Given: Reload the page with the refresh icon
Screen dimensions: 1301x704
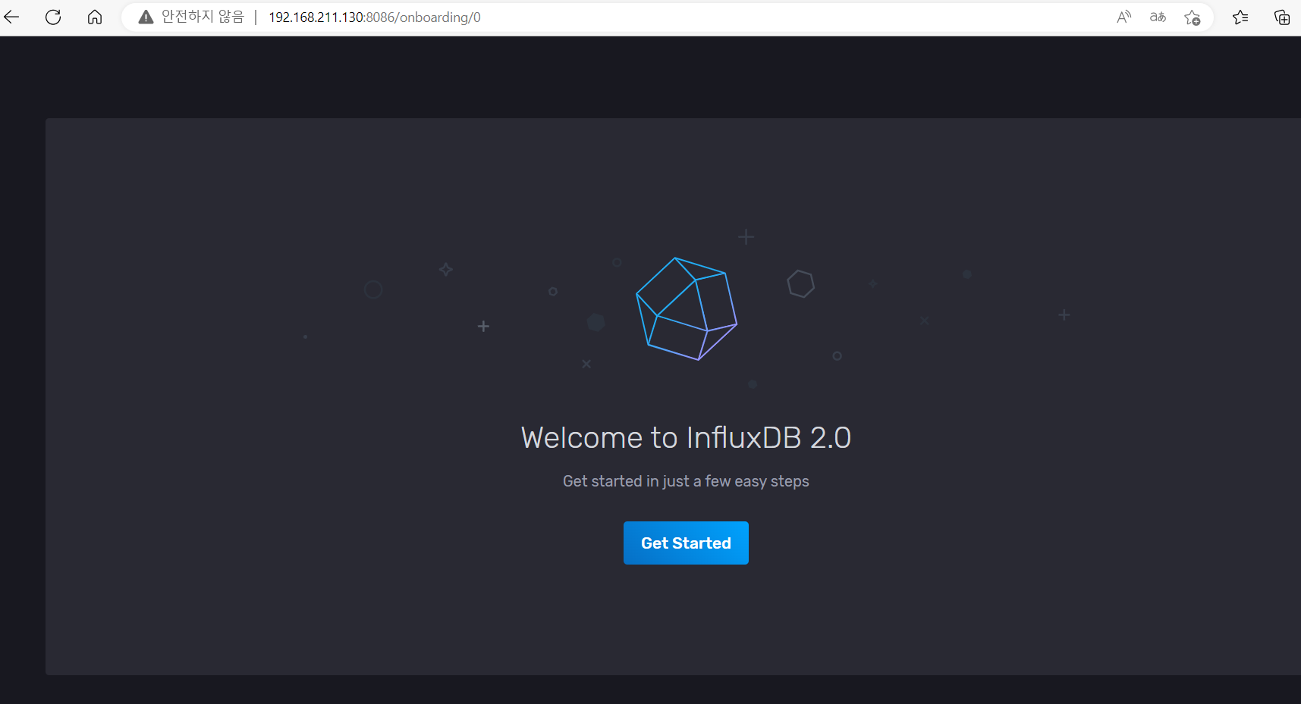Looking at the screenshot, I should tap(53, 17).
